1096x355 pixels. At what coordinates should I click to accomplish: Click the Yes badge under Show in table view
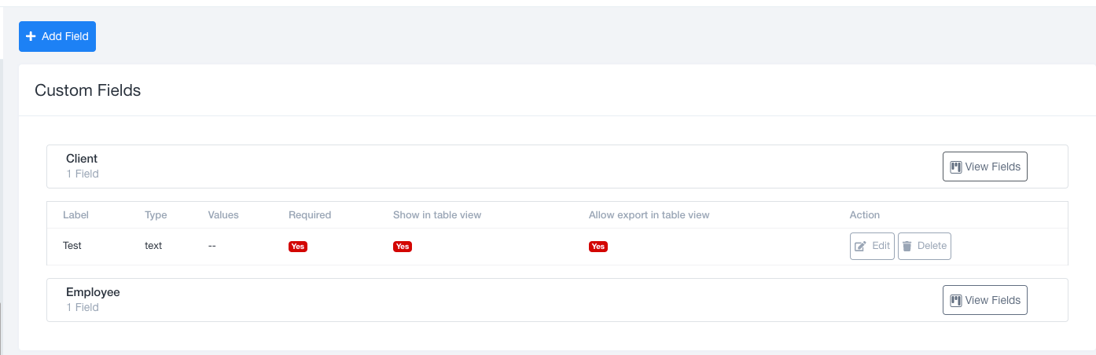[x=403, y=246]
